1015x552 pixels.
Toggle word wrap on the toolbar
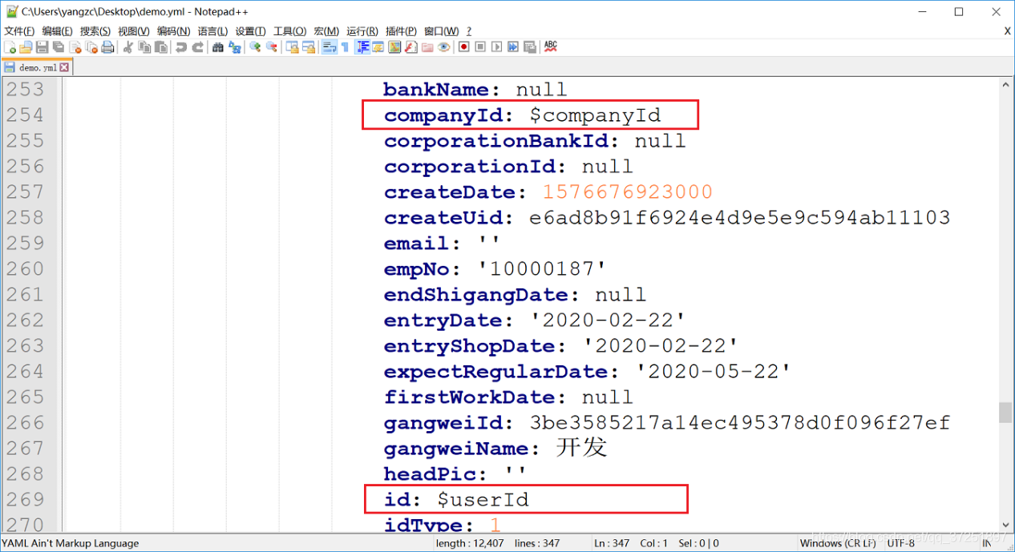point(329,47)
